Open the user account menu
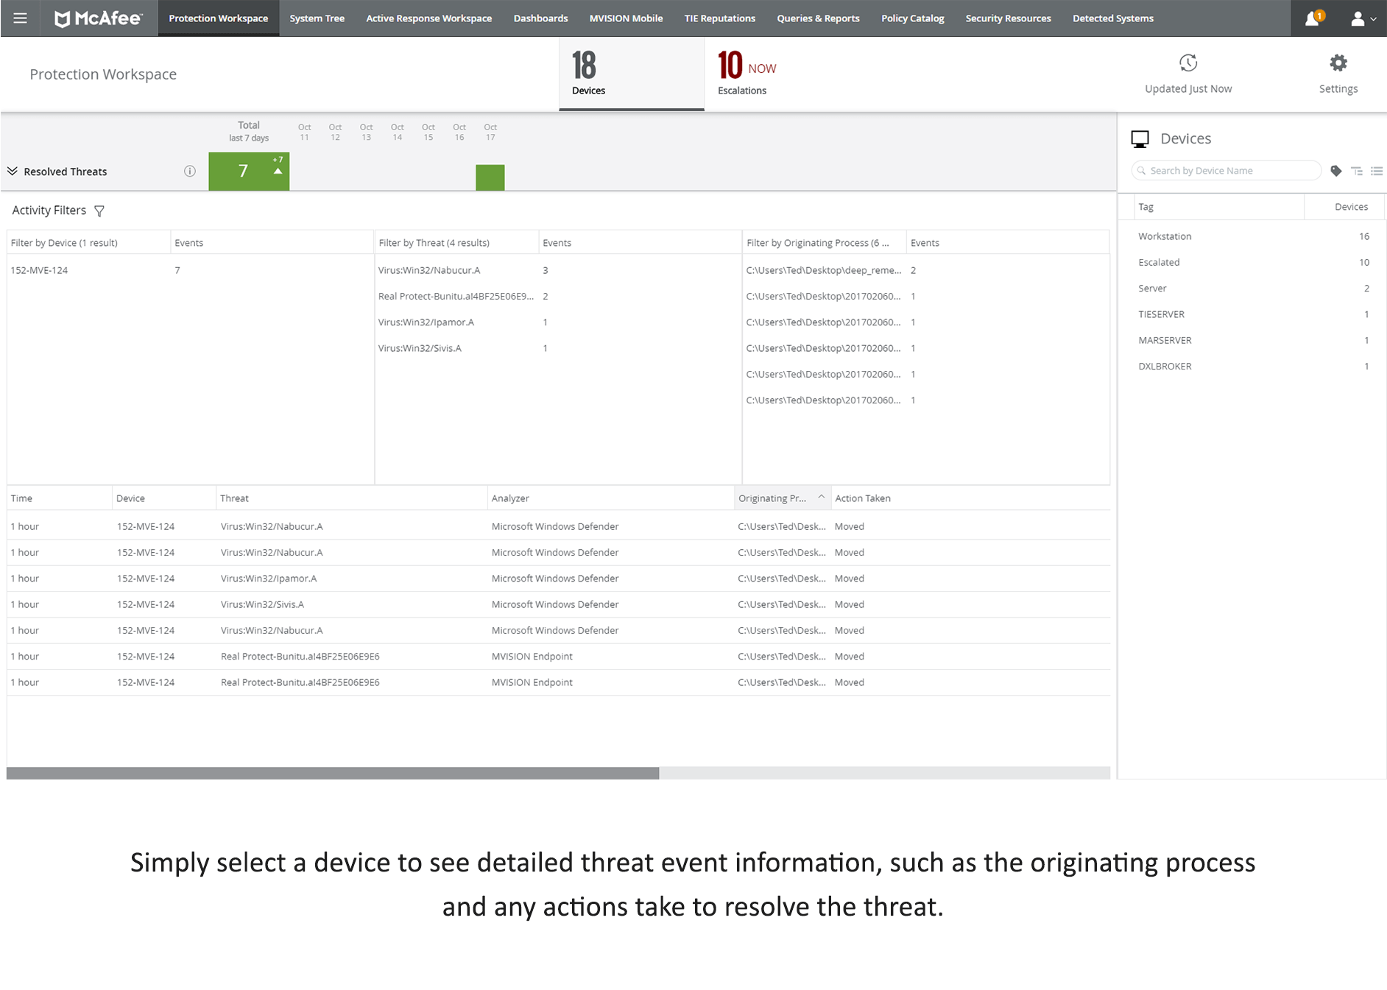 [x=1363, y=18]
